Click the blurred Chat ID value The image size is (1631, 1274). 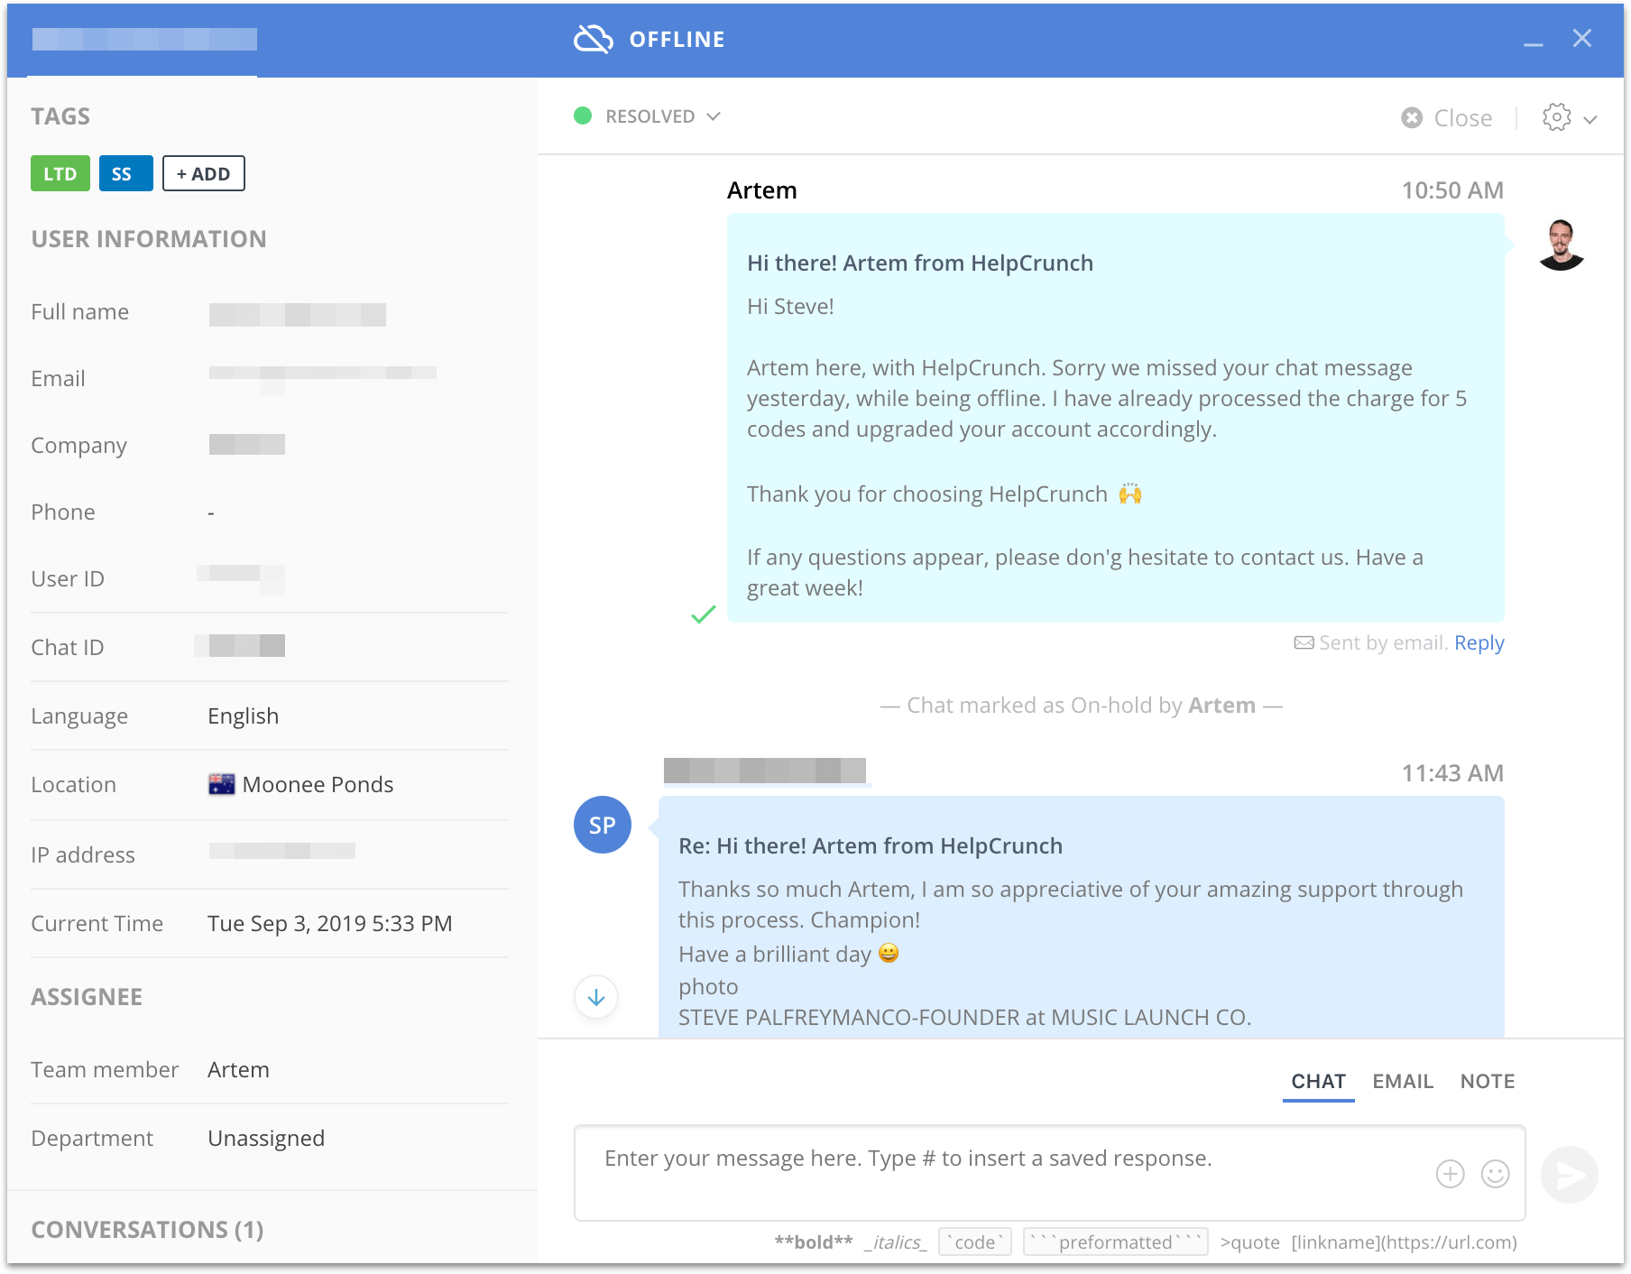(x=240, y=645)
